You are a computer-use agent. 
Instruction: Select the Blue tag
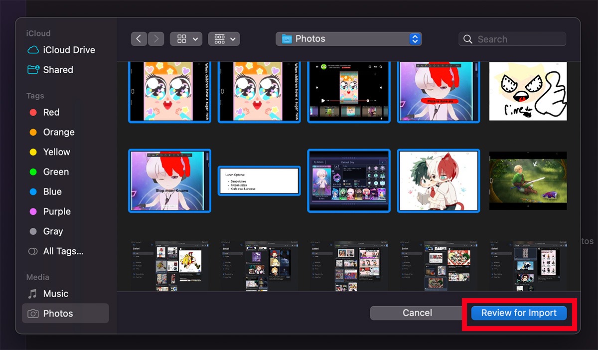(47, 191)
